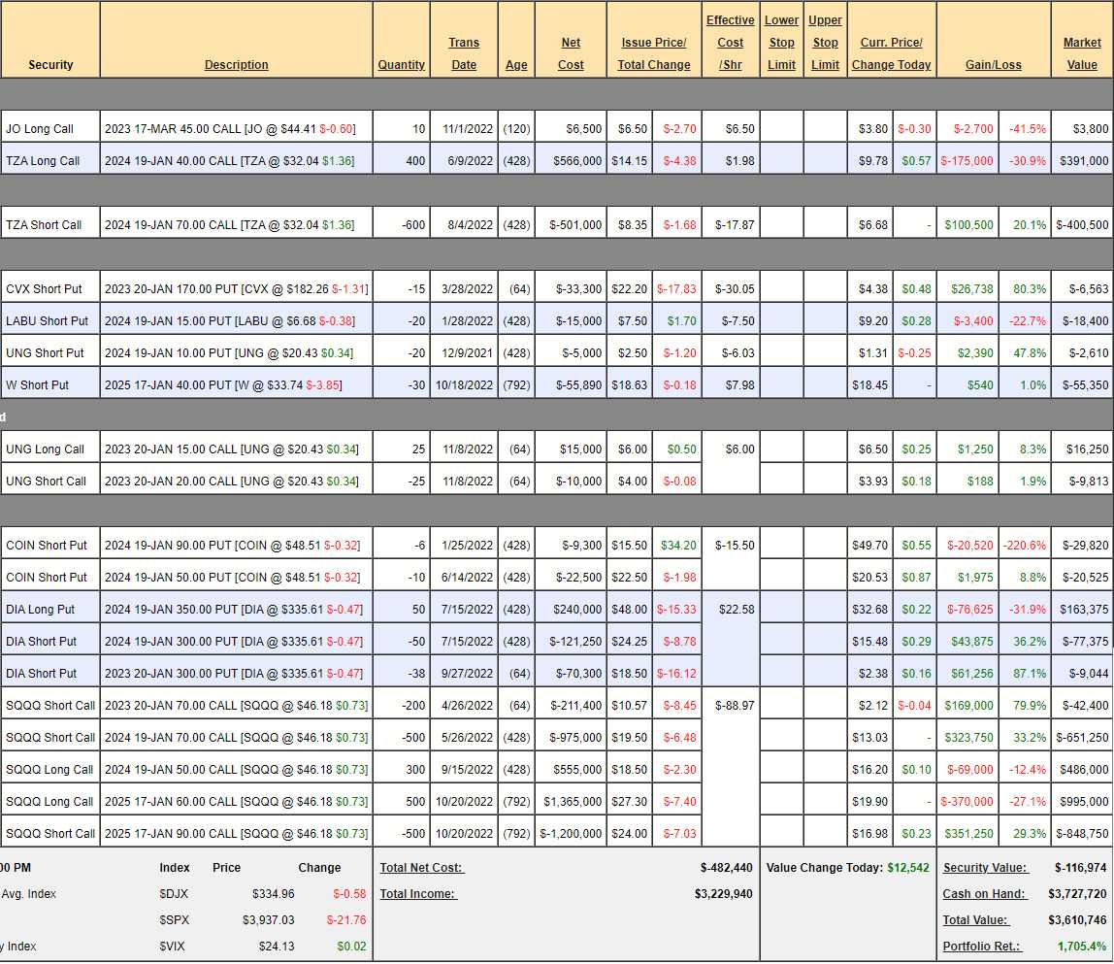Screen dimensions: 1114x964
Task: Click the Description column header
Action: 236,65
